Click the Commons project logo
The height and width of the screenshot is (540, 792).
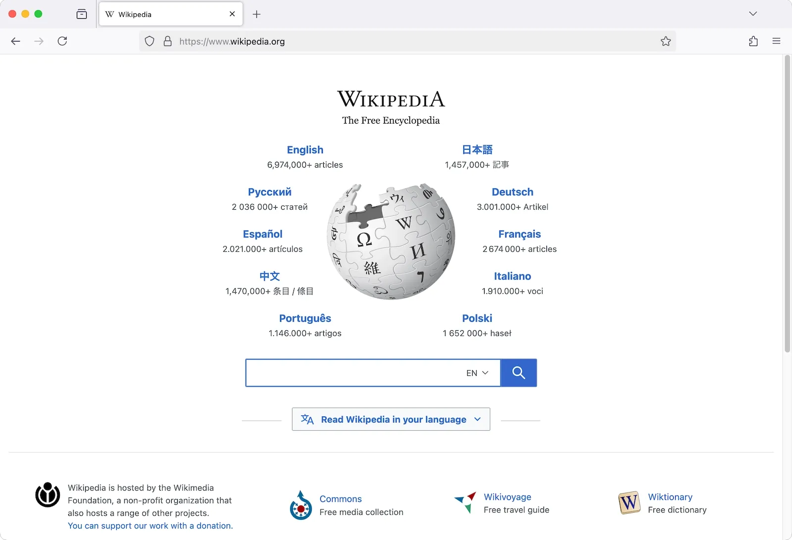301,505
